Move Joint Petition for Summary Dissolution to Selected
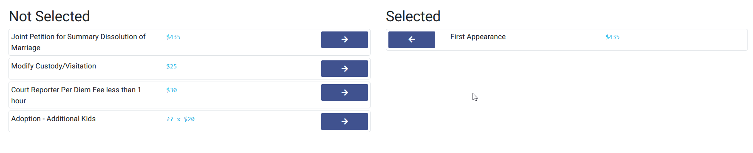753x153 pixels. [x=344, y=40]
